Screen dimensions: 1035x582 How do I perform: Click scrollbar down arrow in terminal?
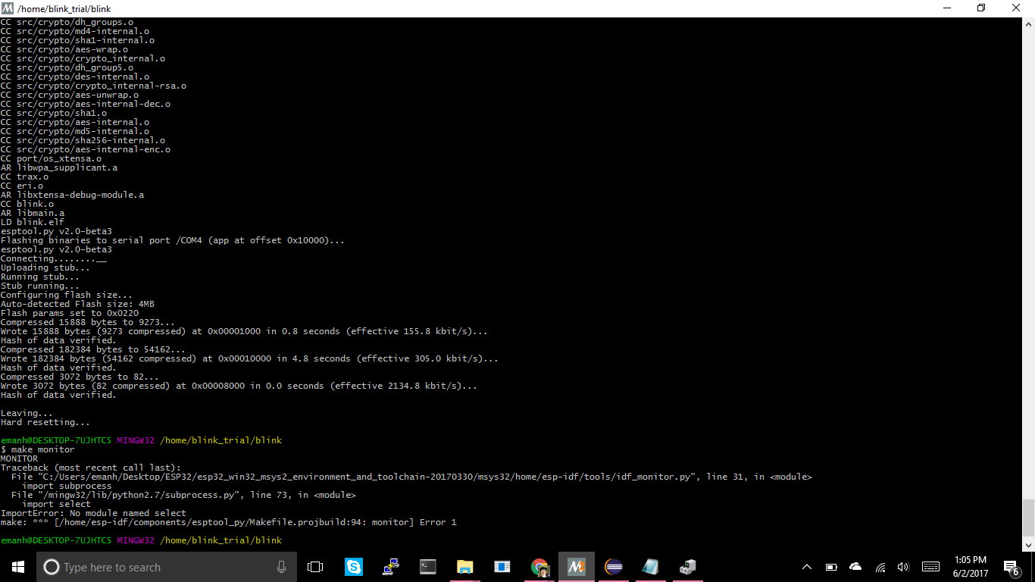pos(1028,544)
